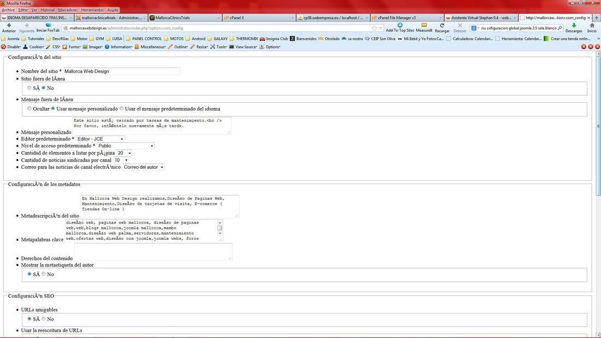Set URLs amigables to No
Image resolution: width=601 pixels, height=338 pixels.
coord(43,319)
